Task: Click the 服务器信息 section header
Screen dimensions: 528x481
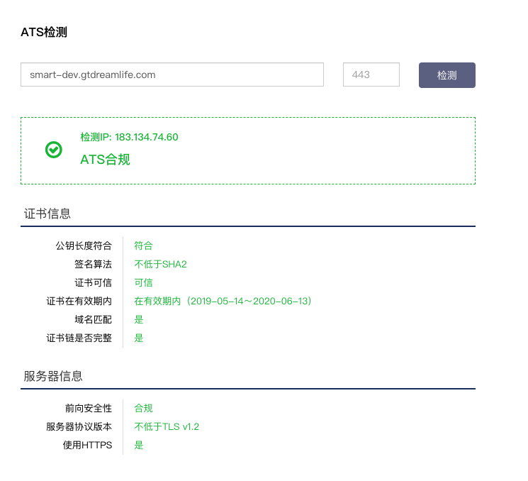Action: tap(53, 376)
